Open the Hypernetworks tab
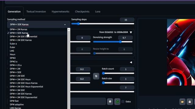Screen dimensions: 195x109 [60, 12]
